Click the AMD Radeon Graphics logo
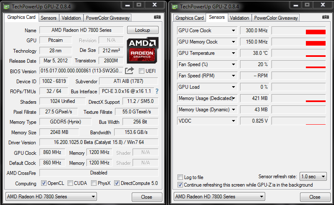 143,49
